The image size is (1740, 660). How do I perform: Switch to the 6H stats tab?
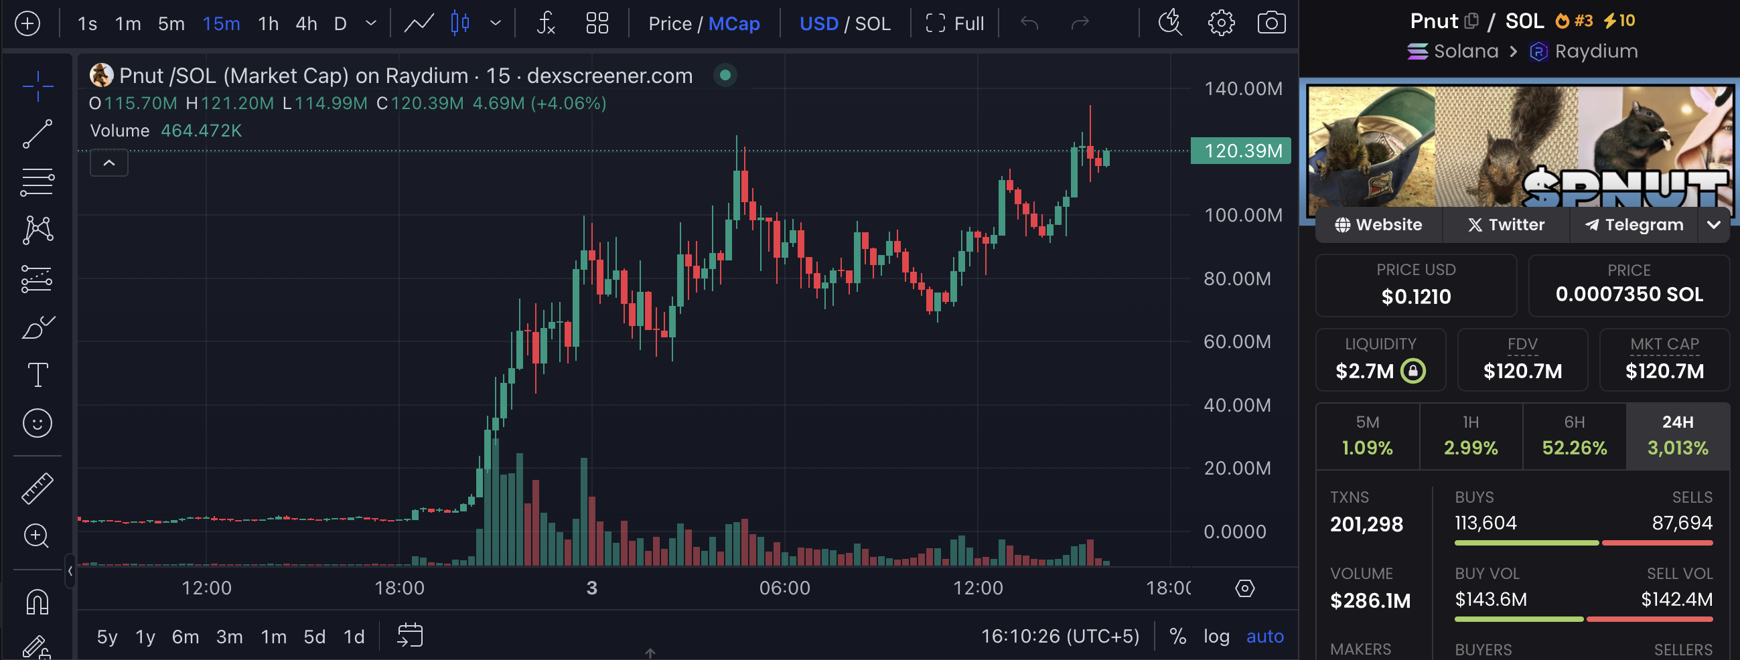click(x=1574, y=435)
